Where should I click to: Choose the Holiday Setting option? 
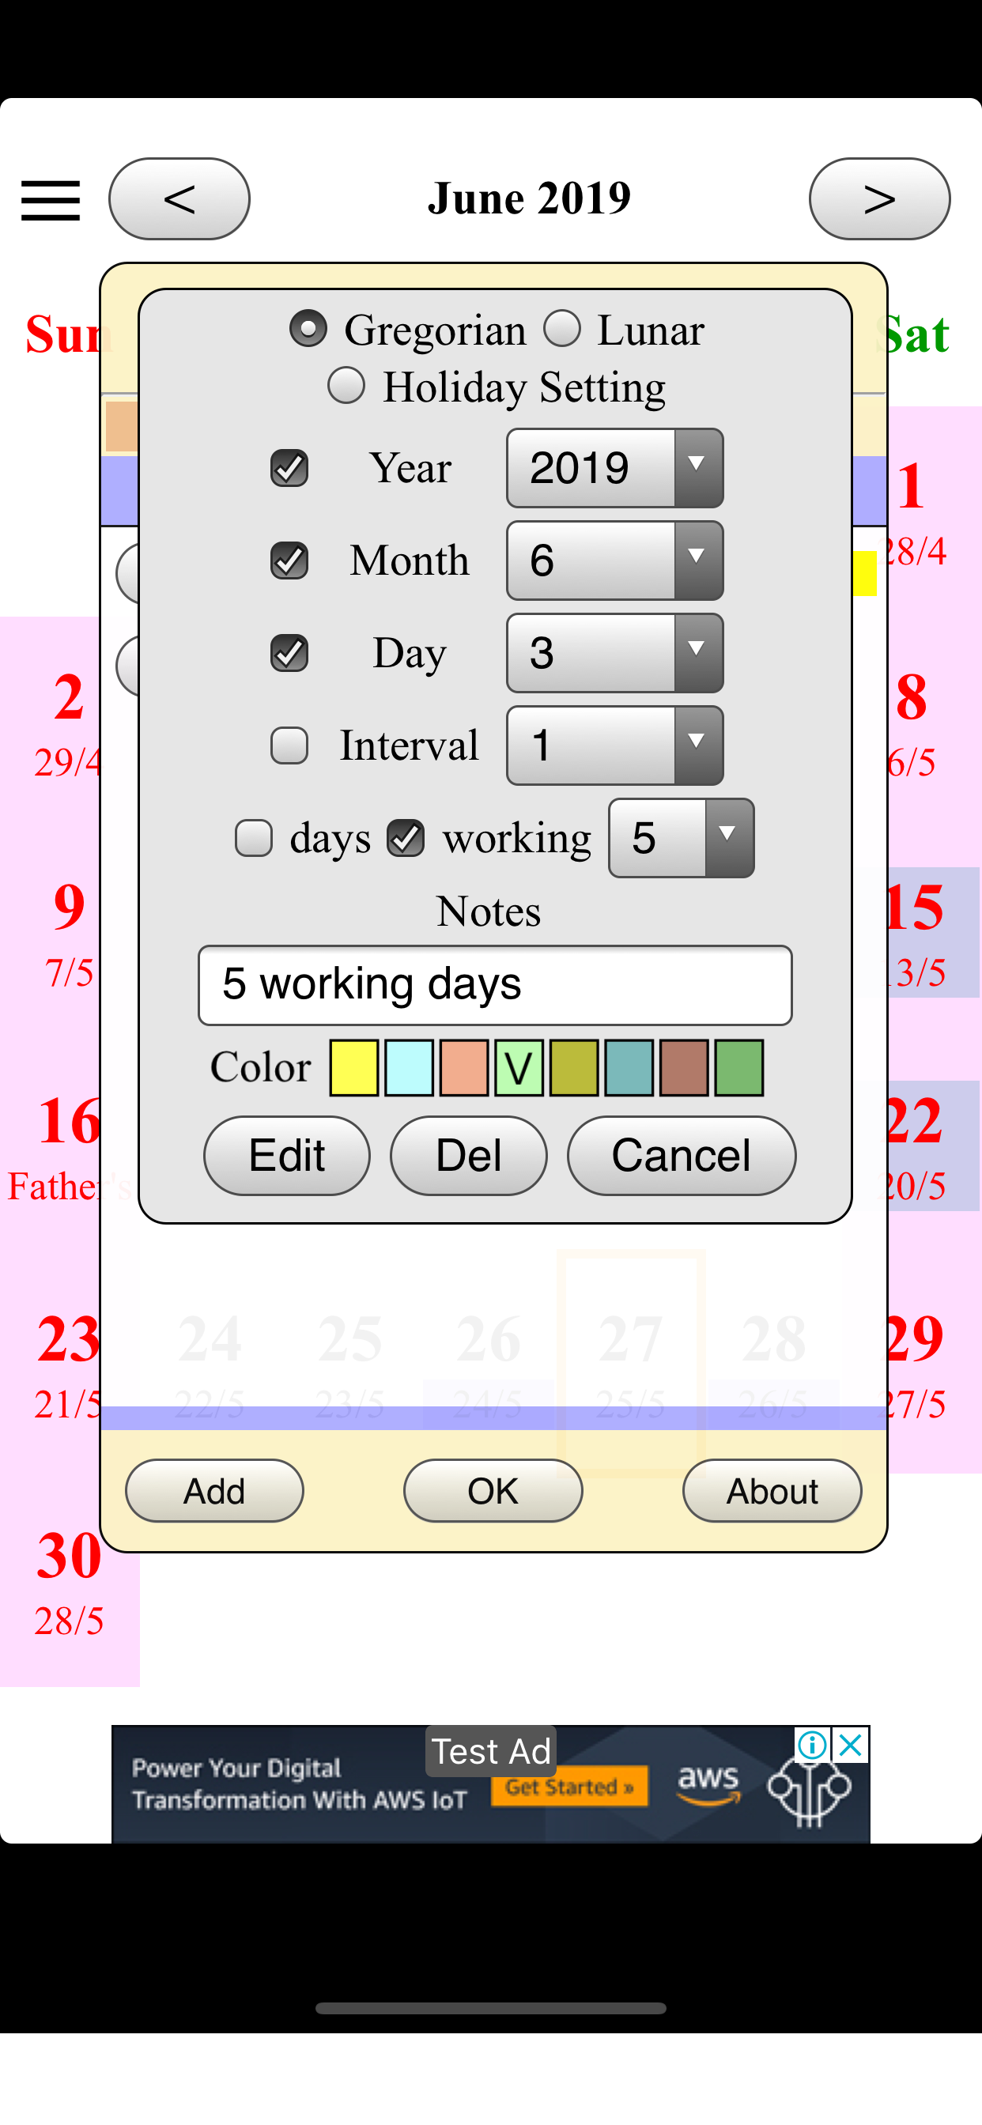pyautogui.click(x=346, y=385)
